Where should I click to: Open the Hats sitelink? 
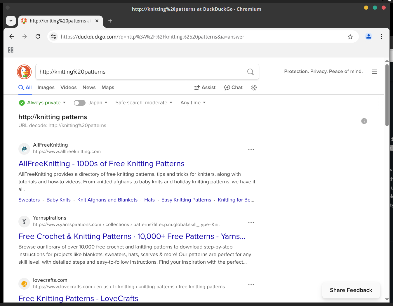pos(149,200)
